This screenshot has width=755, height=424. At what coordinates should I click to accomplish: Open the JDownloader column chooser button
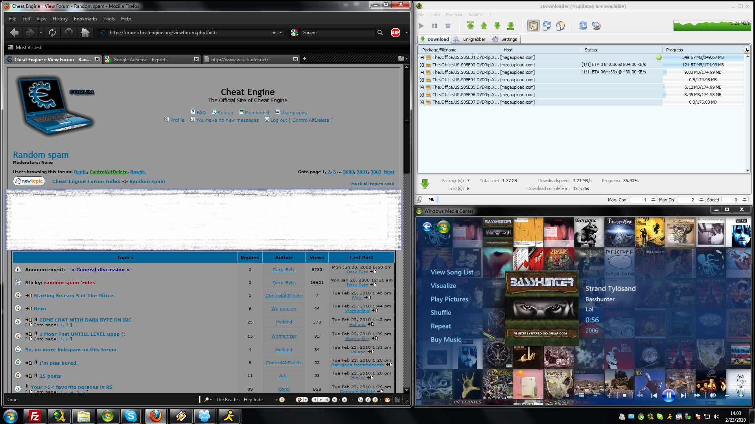click(746, 50)
